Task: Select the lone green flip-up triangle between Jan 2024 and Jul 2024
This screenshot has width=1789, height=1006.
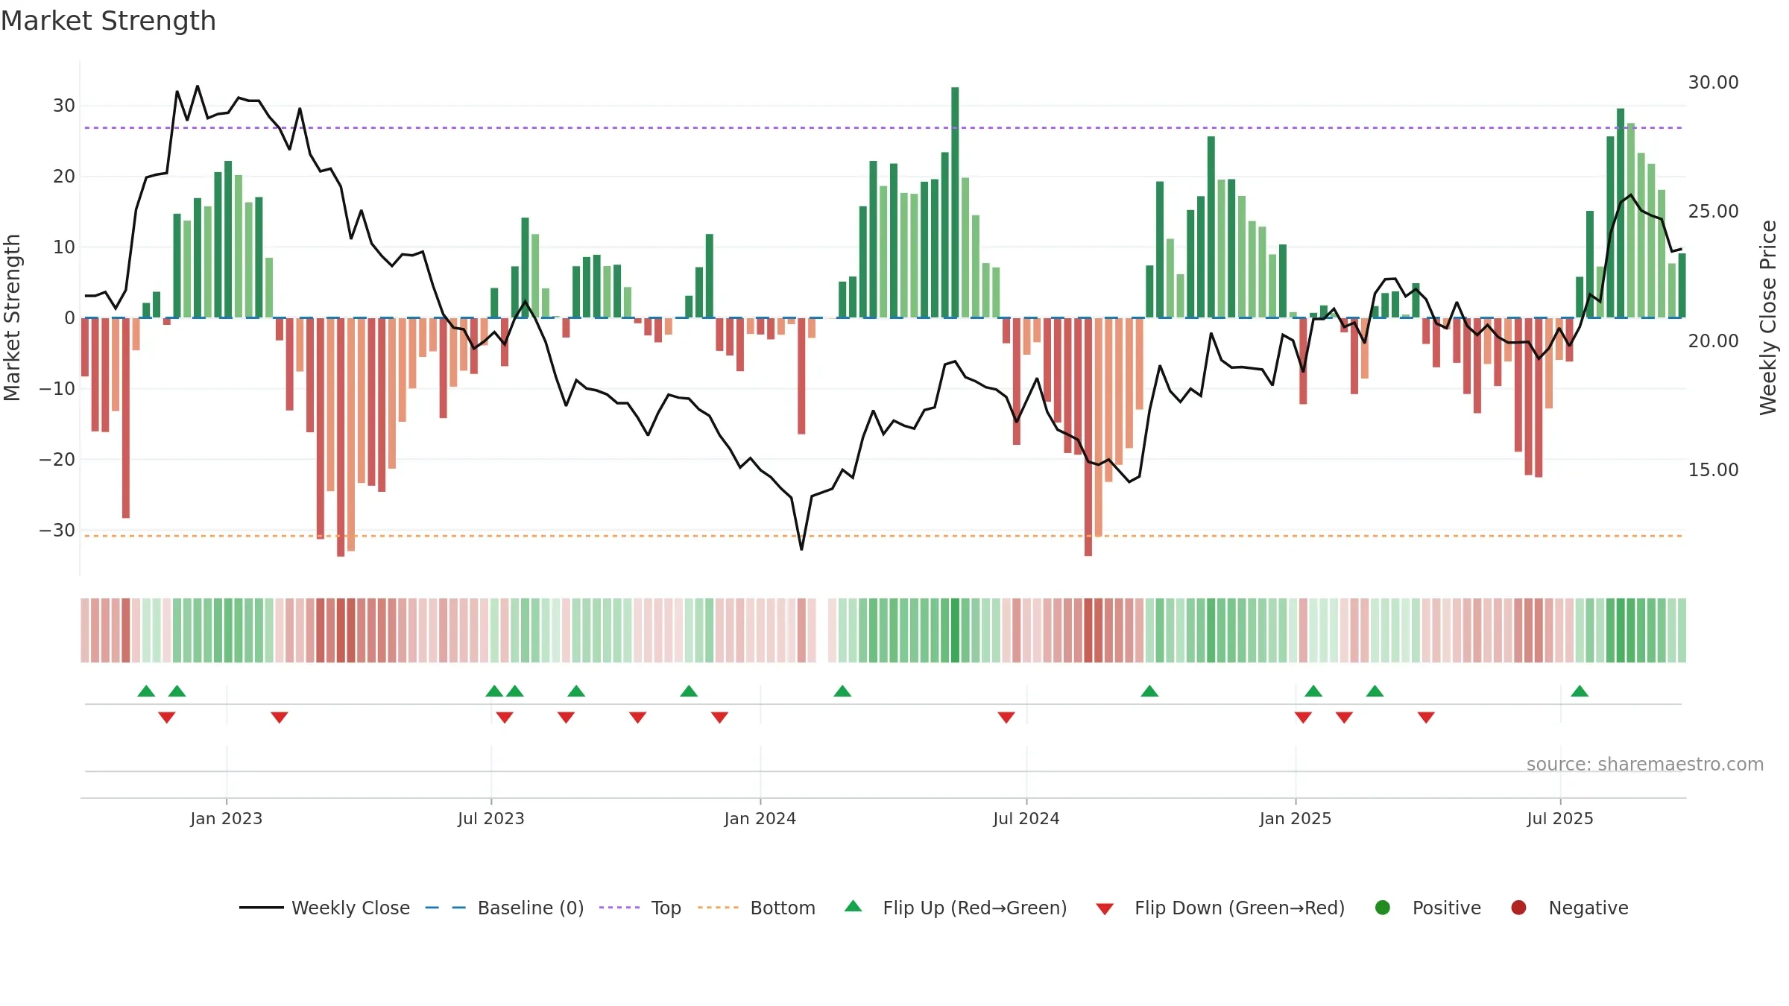Action: pos(842,691)
